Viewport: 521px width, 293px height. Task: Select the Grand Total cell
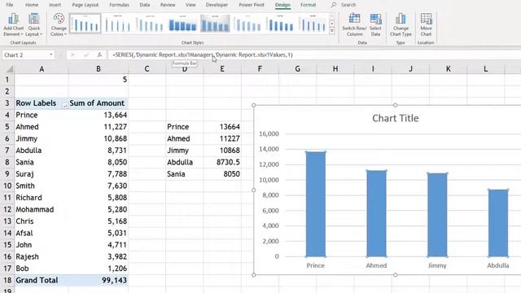point(42,280)
